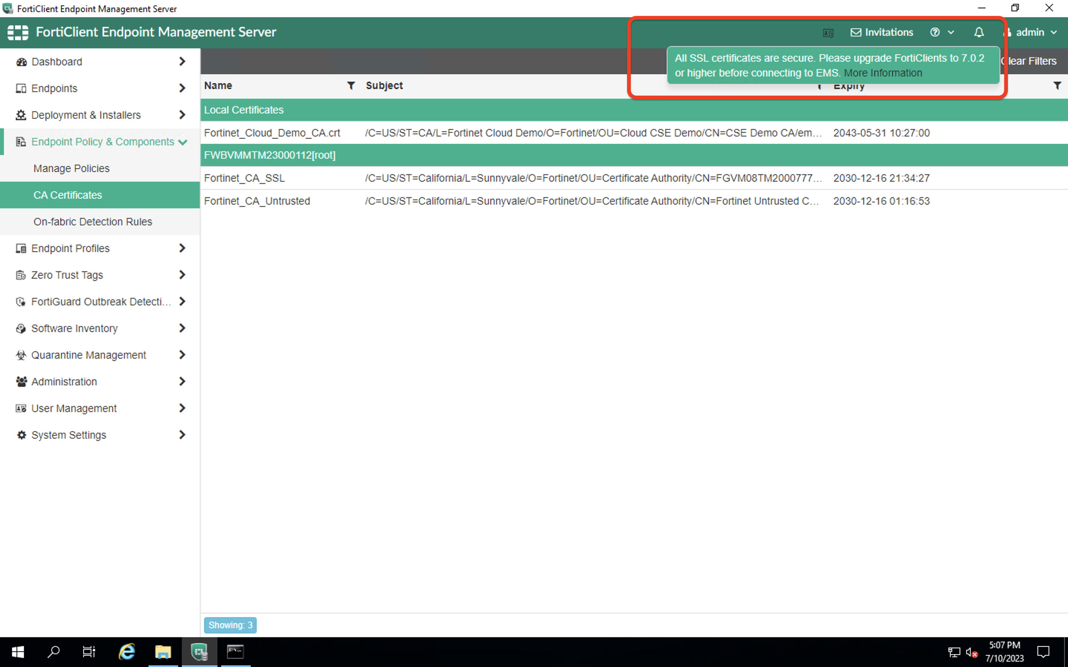This screenshot has height=667, width=1068.
Task: Select CA Certificates submenu item
Action: click(x=100, y=195)
